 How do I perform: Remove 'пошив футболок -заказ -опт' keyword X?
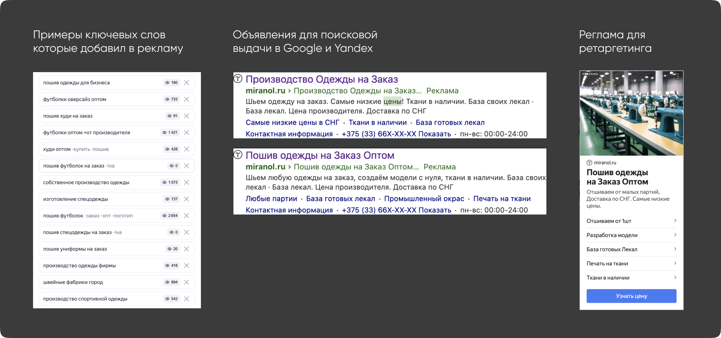pos(187,216)
